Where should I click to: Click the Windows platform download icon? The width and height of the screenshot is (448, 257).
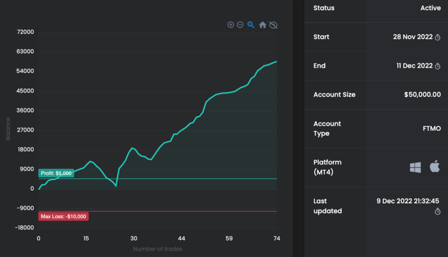pos(415,167)
